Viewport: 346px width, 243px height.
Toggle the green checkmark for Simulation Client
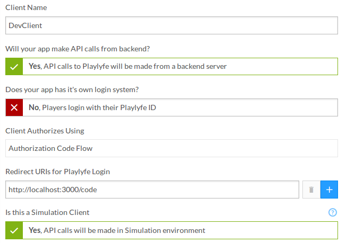14,230
